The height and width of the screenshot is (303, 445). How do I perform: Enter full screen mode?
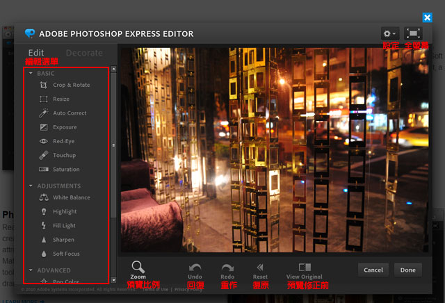tap(413, 33)
